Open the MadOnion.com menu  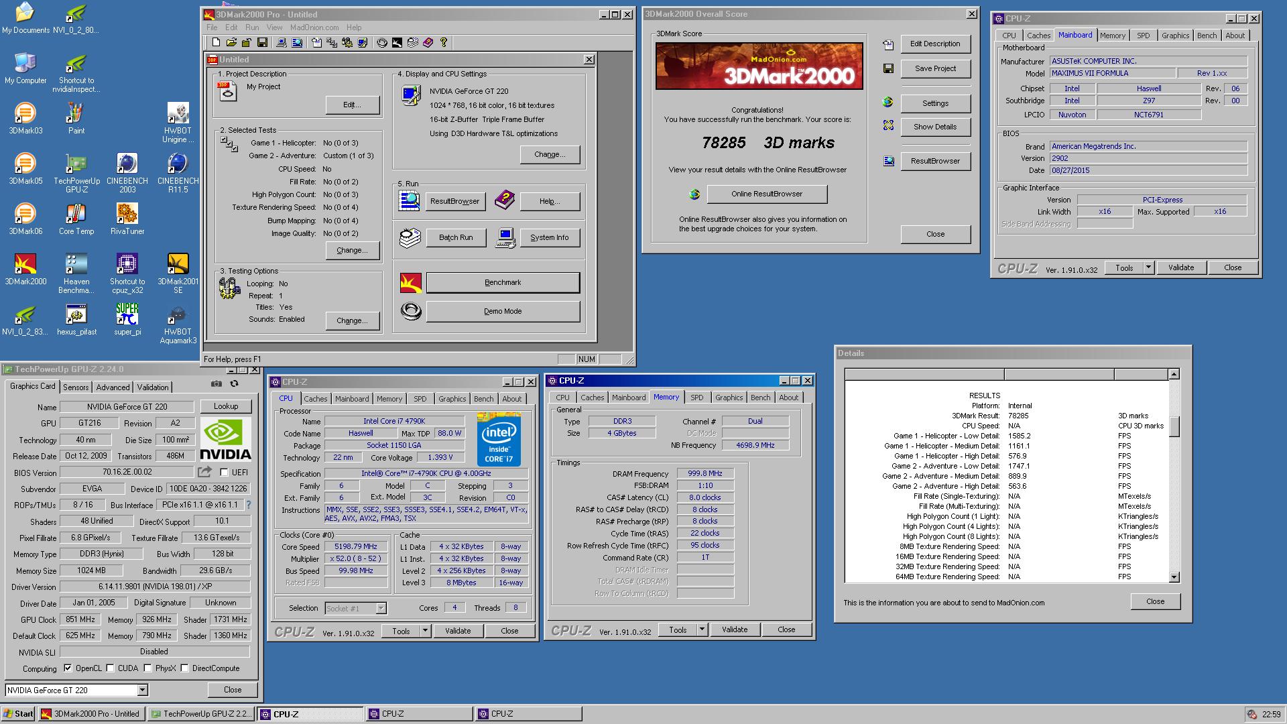[x=314, y=27]
